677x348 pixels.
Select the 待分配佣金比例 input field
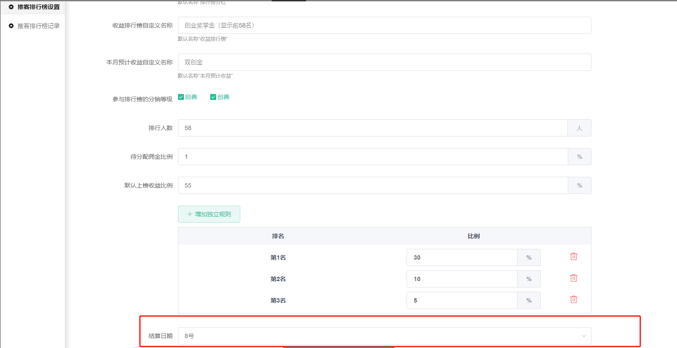pyautogui.click(x=372, y=157)
